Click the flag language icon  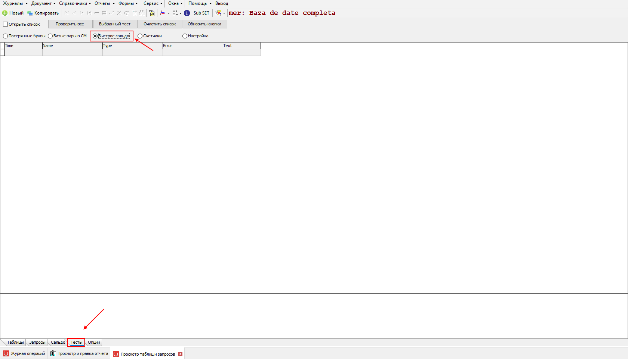(163, 13)
